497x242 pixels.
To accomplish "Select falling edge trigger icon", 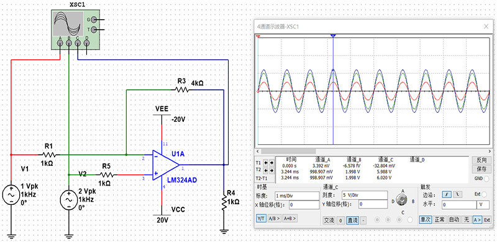I will click(457, 194).
